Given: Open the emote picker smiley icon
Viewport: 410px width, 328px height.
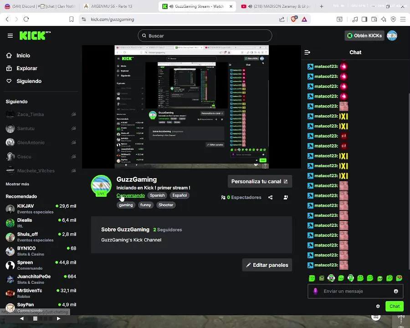Looking at the screenshot, I should 396,291.
